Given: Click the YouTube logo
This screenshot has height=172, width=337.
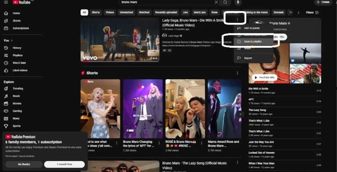Looking at the screenshot, I should 22,2.
